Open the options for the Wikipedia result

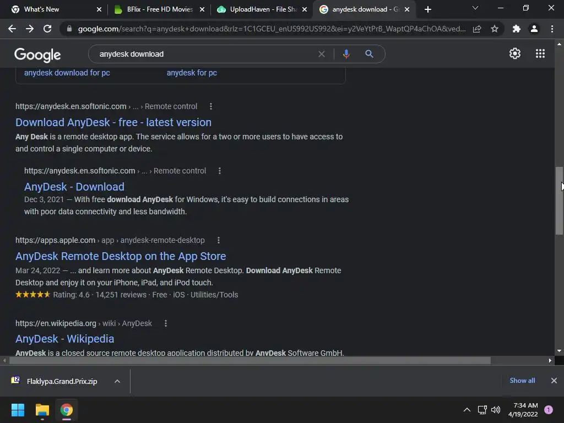(166, 323)
